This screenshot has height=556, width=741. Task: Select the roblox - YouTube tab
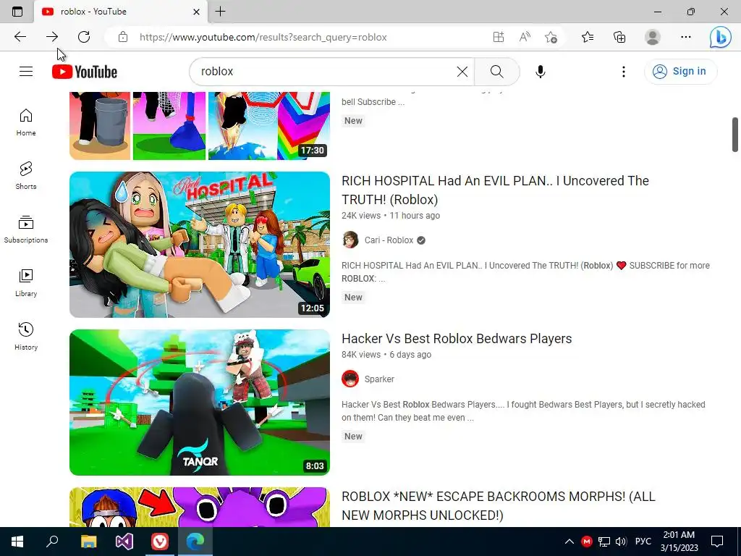tap(121, 12)
